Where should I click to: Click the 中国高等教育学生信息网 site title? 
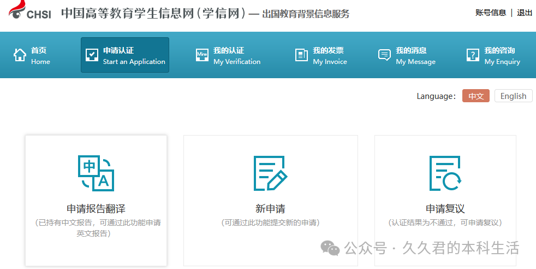pos(153,13)
